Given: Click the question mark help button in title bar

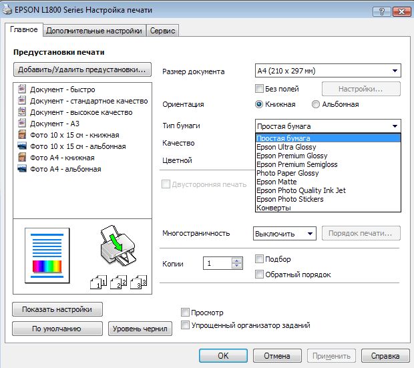Looking at the screenshot, I should pos(381,11).
